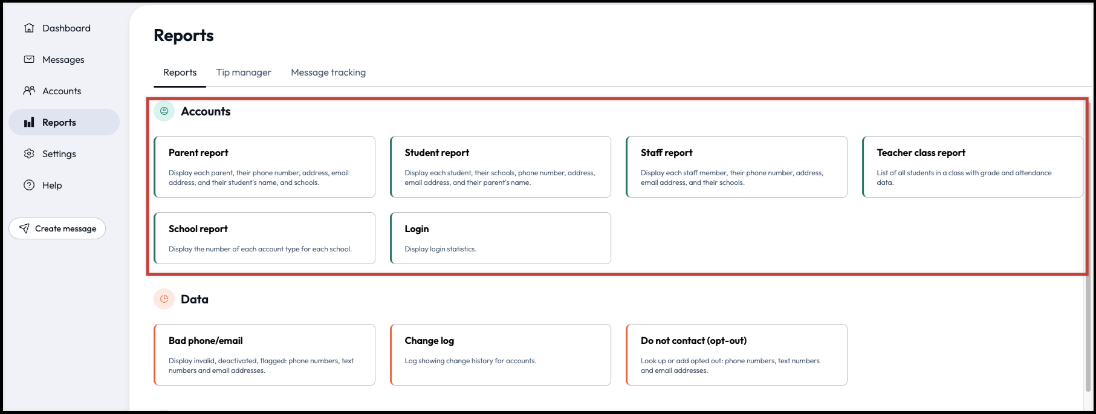Click the Settings gear icon
The height and width of the screenshot is (414, 1096).
click(29, 154)
